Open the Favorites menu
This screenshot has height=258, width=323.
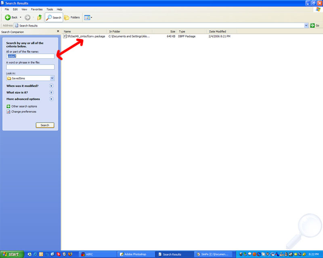37,9
